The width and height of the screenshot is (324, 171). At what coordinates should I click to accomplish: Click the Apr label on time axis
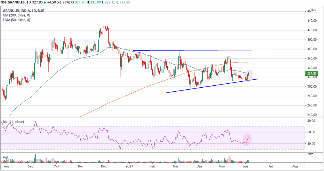[x=200, y=166]
